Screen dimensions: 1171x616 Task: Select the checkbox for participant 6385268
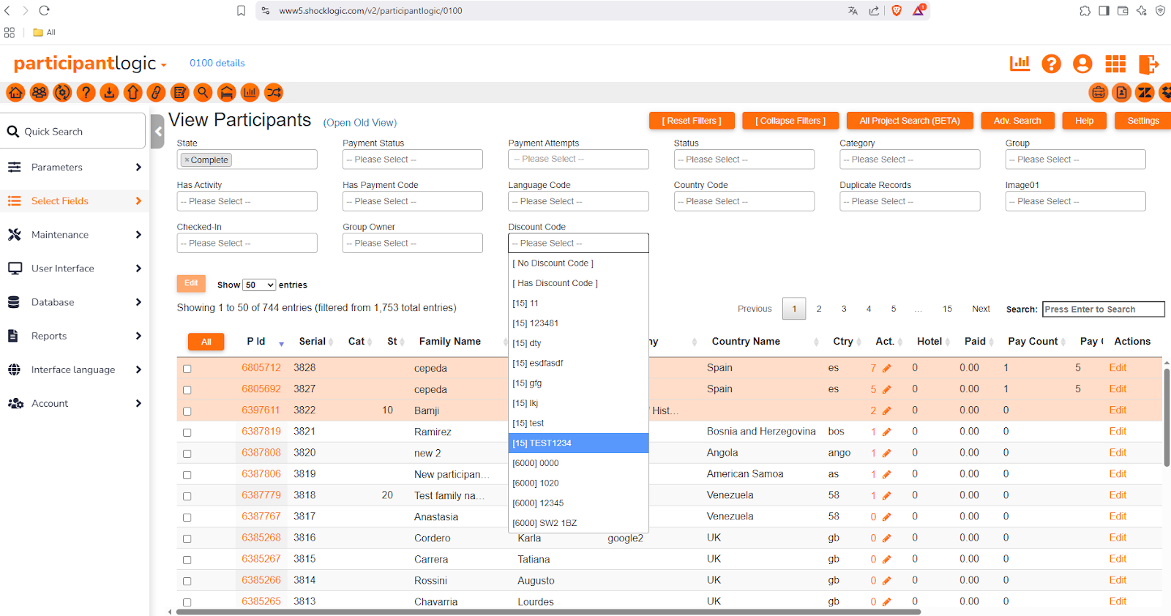point(187,538)
